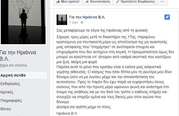Image resolution: width=179 pixels, height=116 pixels.
Task: Open the Πληροφορίες sidebar item
Action: pyautogui.click(x=11, y=101)
